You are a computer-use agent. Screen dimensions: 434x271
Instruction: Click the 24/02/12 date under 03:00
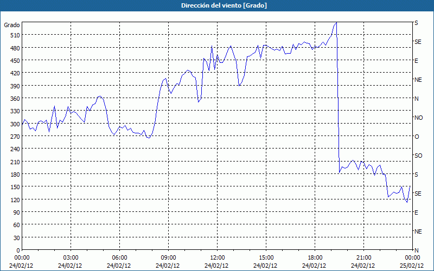point(70,266)
